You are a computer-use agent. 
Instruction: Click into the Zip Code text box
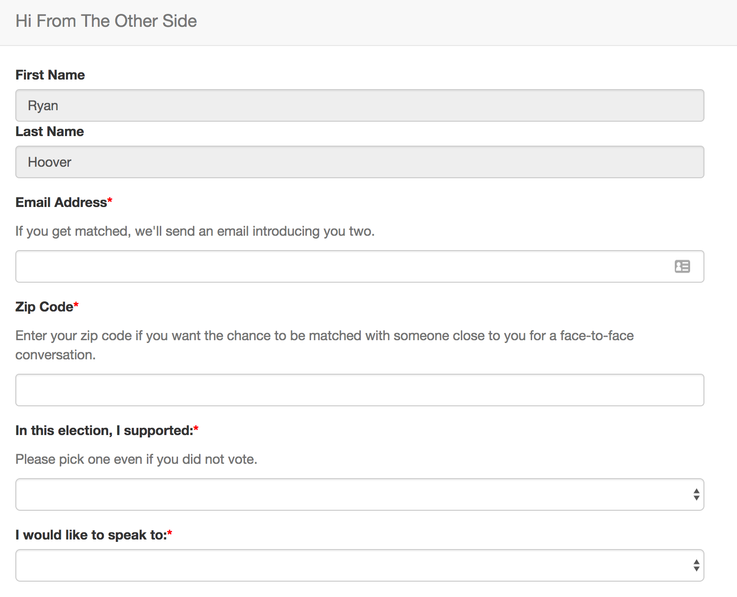click(359, 390)
